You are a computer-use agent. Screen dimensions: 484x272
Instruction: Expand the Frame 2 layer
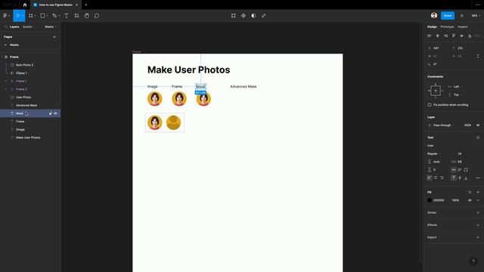point(5,89)
